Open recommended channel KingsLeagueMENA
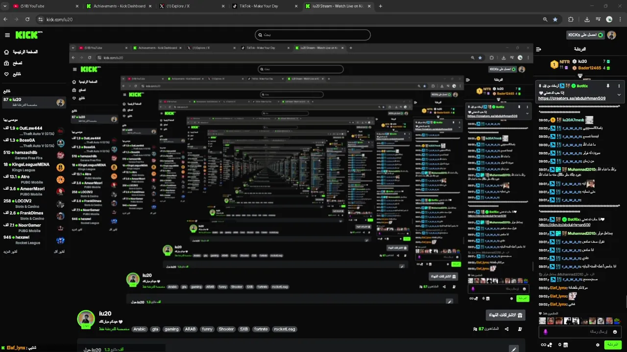The image size is (627, 352). 33,167
